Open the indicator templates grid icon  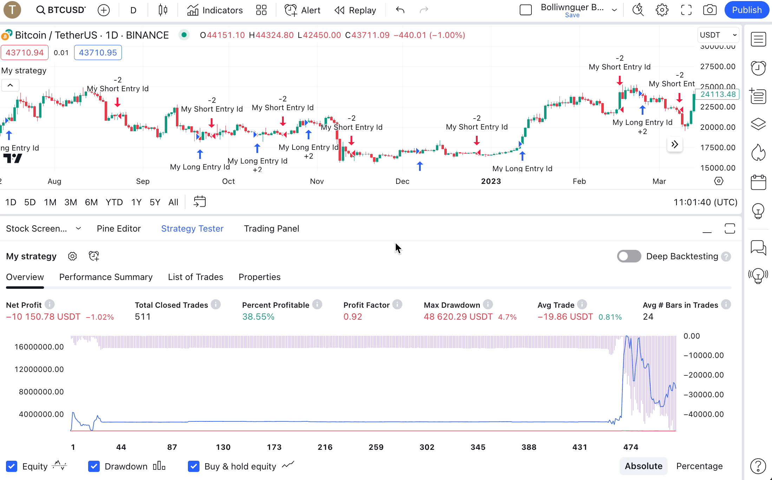tap(261, 10)
